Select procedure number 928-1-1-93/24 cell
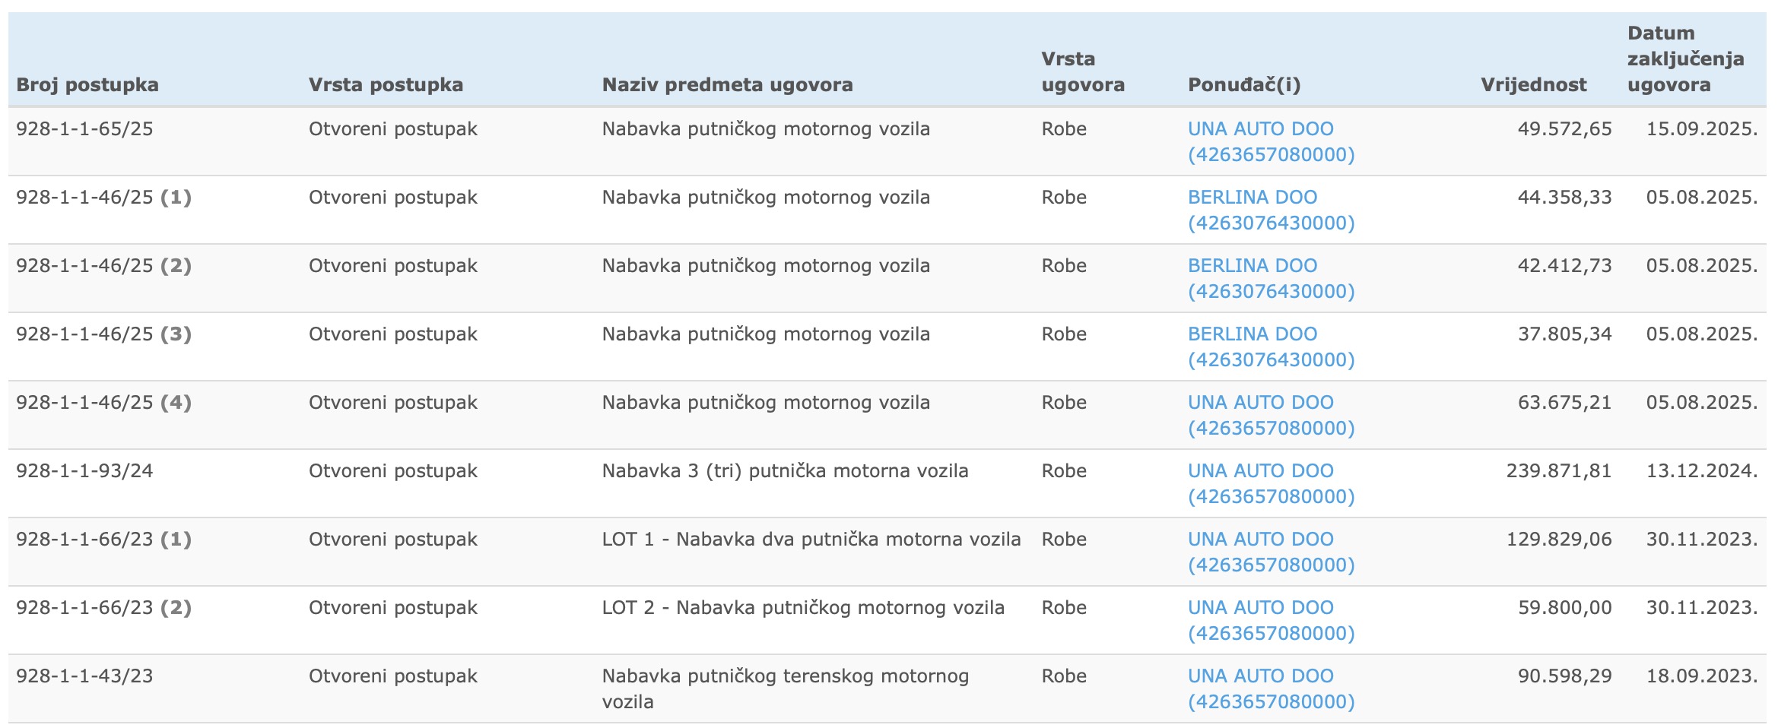1778x728 pixels. pos(84,470)
